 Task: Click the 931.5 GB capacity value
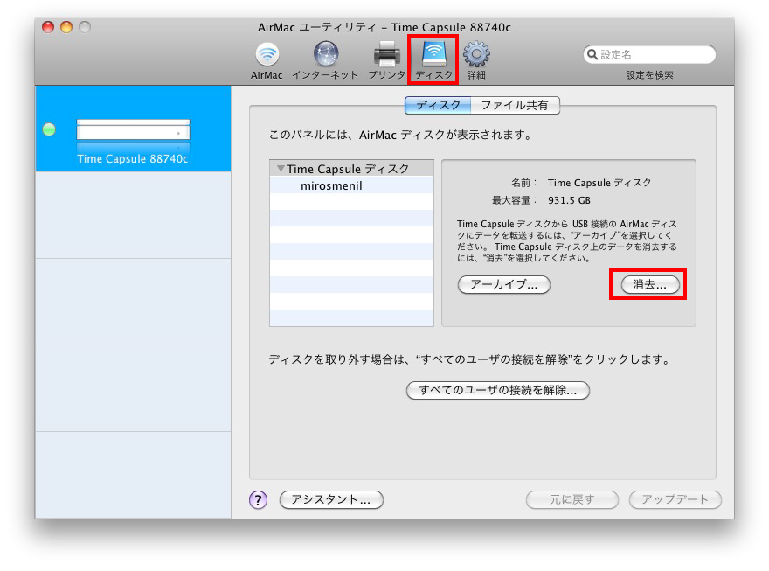(569, 200)
